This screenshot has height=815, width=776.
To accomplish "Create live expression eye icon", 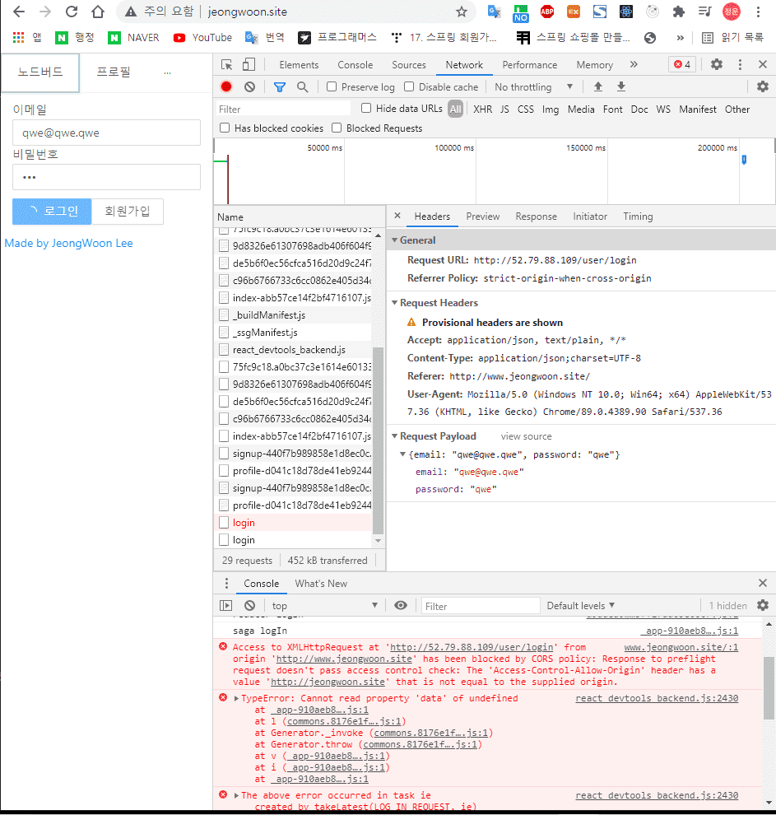I will pos(401,606).
